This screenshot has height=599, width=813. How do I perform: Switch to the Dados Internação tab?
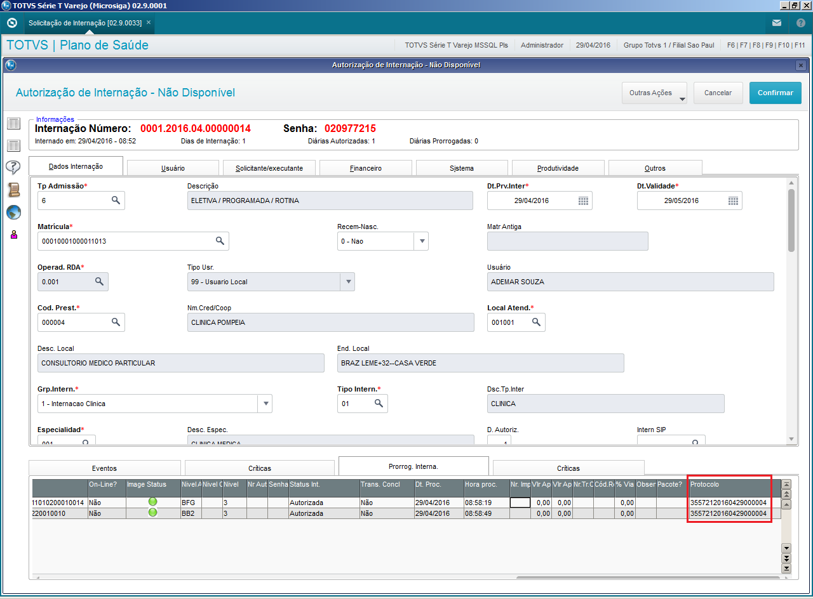(x=76, y=166)
